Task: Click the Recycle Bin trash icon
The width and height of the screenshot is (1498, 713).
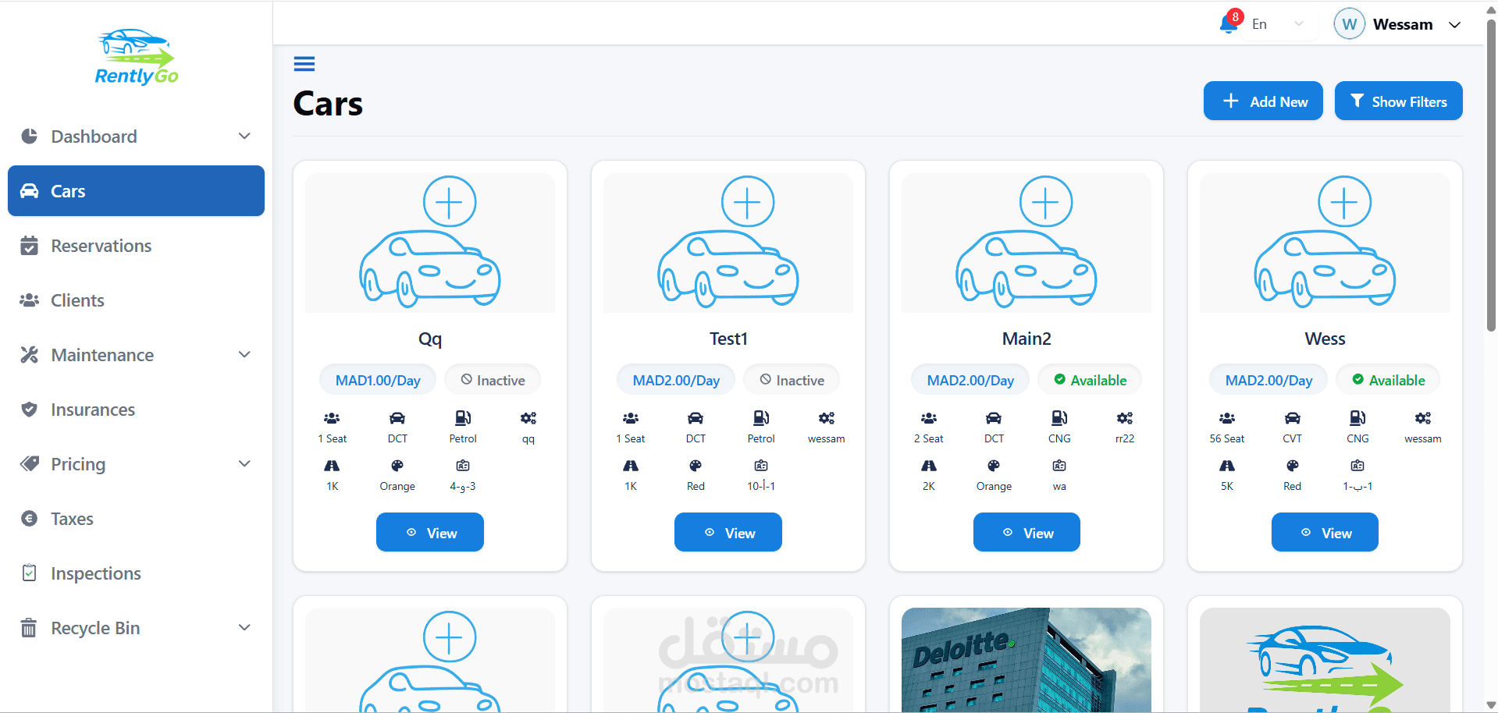Action: 29,628
